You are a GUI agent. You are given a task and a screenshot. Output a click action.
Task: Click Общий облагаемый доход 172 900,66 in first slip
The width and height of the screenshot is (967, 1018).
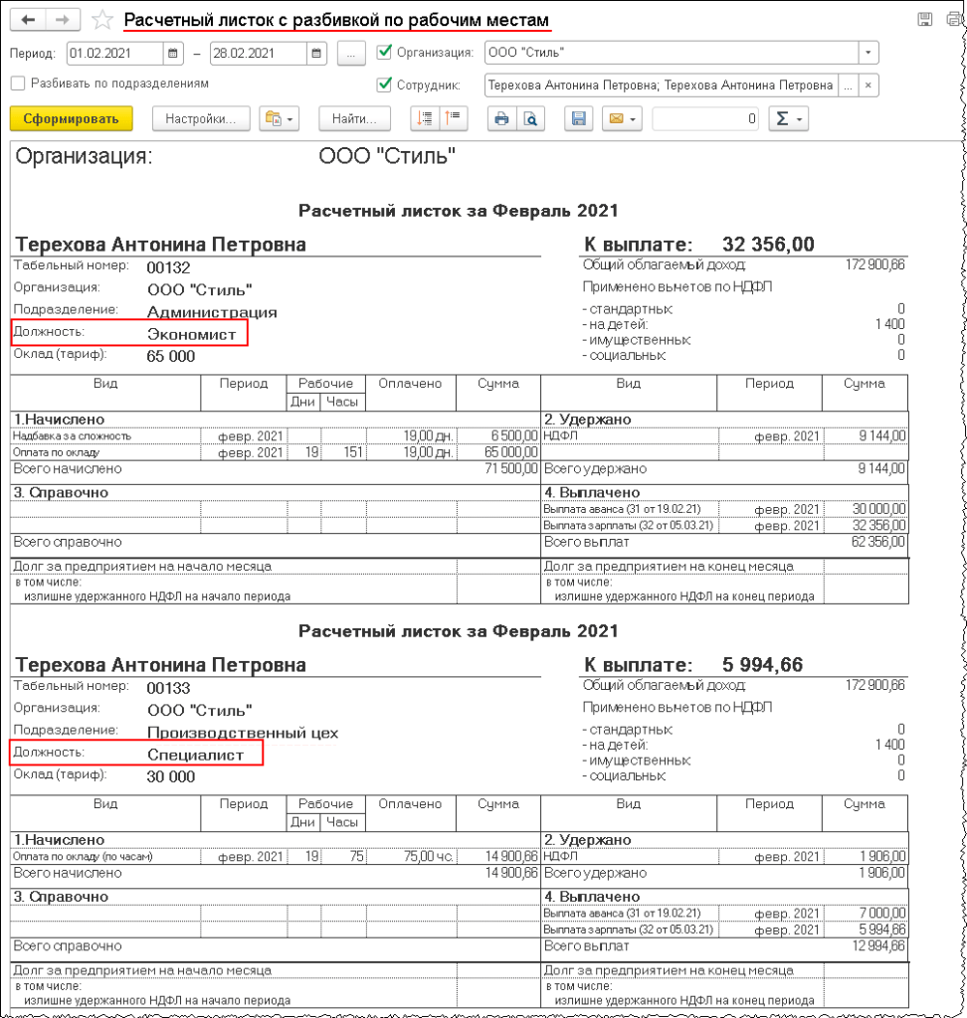874,264
